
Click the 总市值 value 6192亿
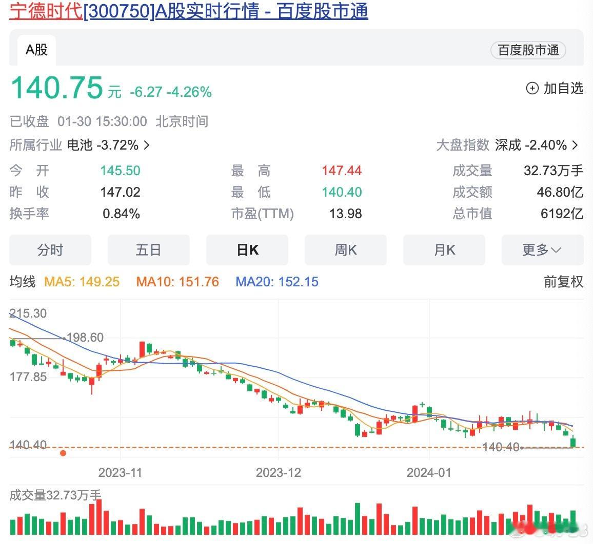(562, 214)
